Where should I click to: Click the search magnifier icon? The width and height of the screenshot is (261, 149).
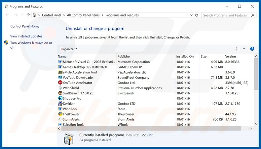[252, 15]
